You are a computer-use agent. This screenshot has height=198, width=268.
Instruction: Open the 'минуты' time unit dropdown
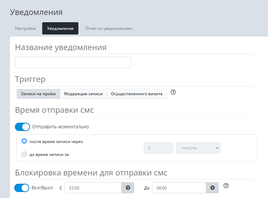coord(198,148)
